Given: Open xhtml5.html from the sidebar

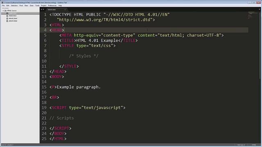Looking at the screenshot, I should pyautogui.click(x=13, y=21).
